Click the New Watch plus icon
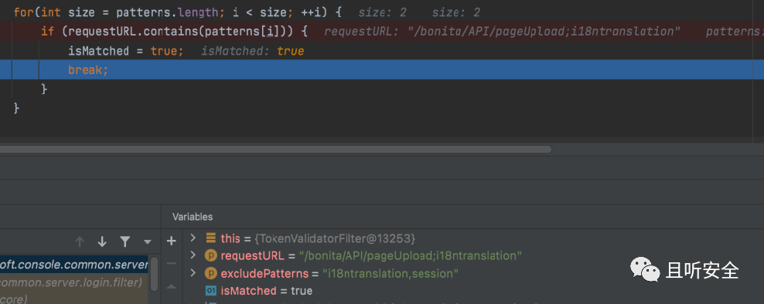 171,241
